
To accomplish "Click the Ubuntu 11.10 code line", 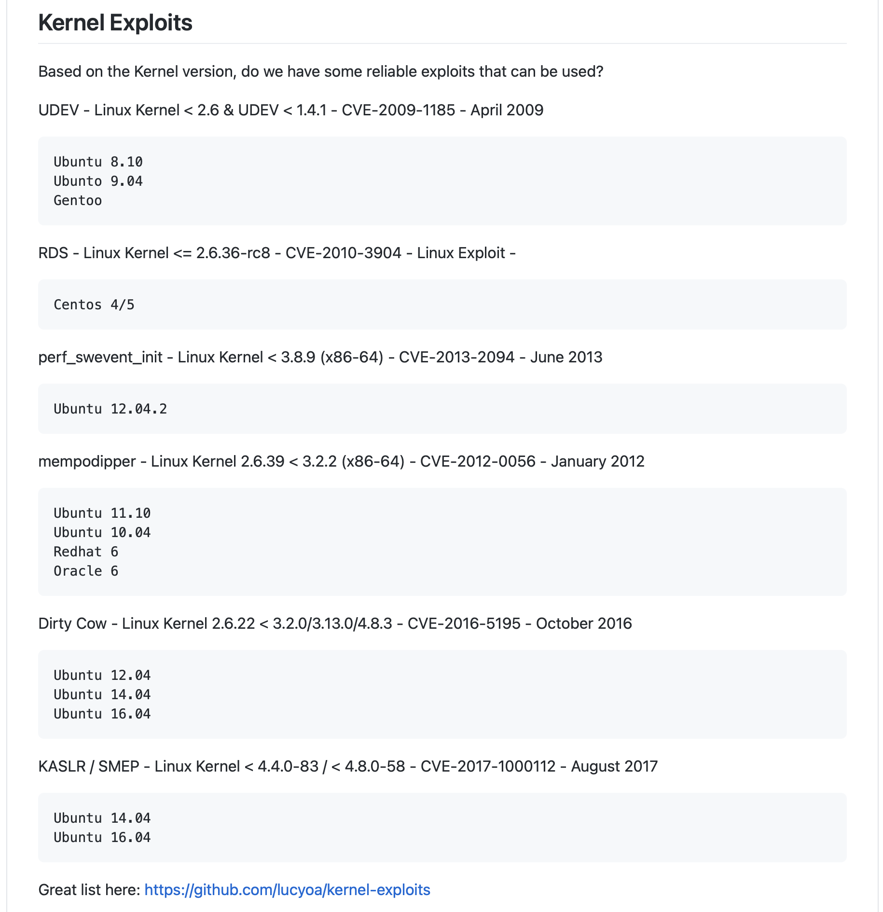I will click(102, 513).
